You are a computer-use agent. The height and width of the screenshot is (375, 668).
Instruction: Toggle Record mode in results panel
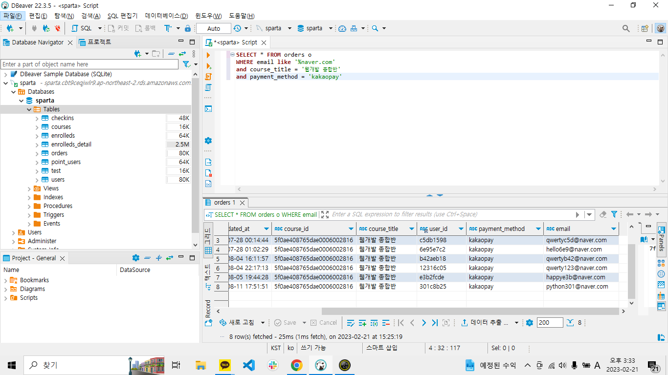pos(208,312)
